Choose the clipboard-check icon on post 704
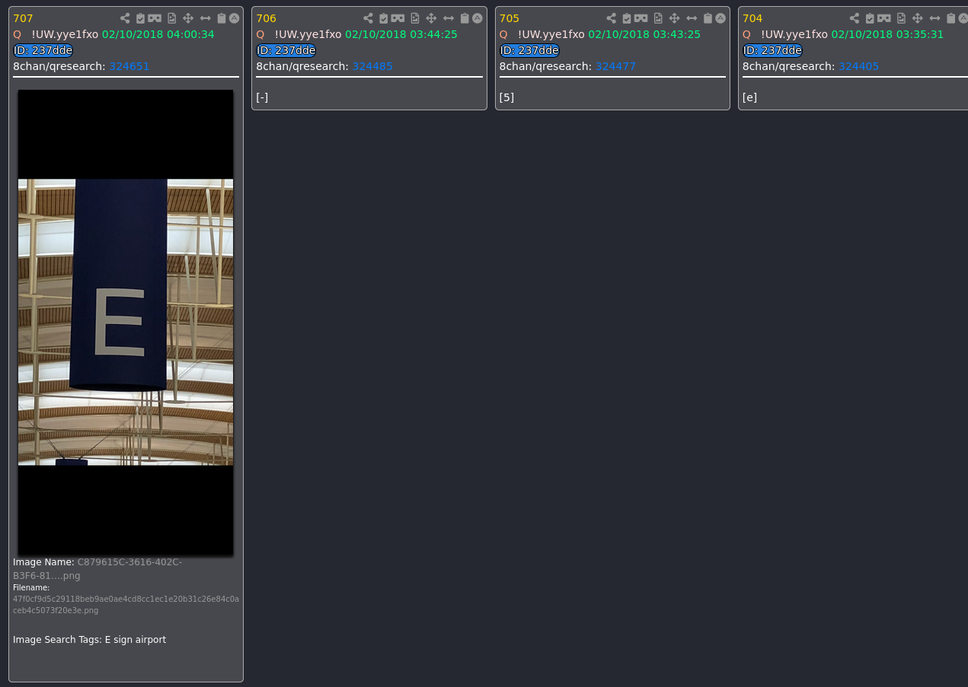The height and width of the screenshot is (687, 968). [x=869, y=18]
